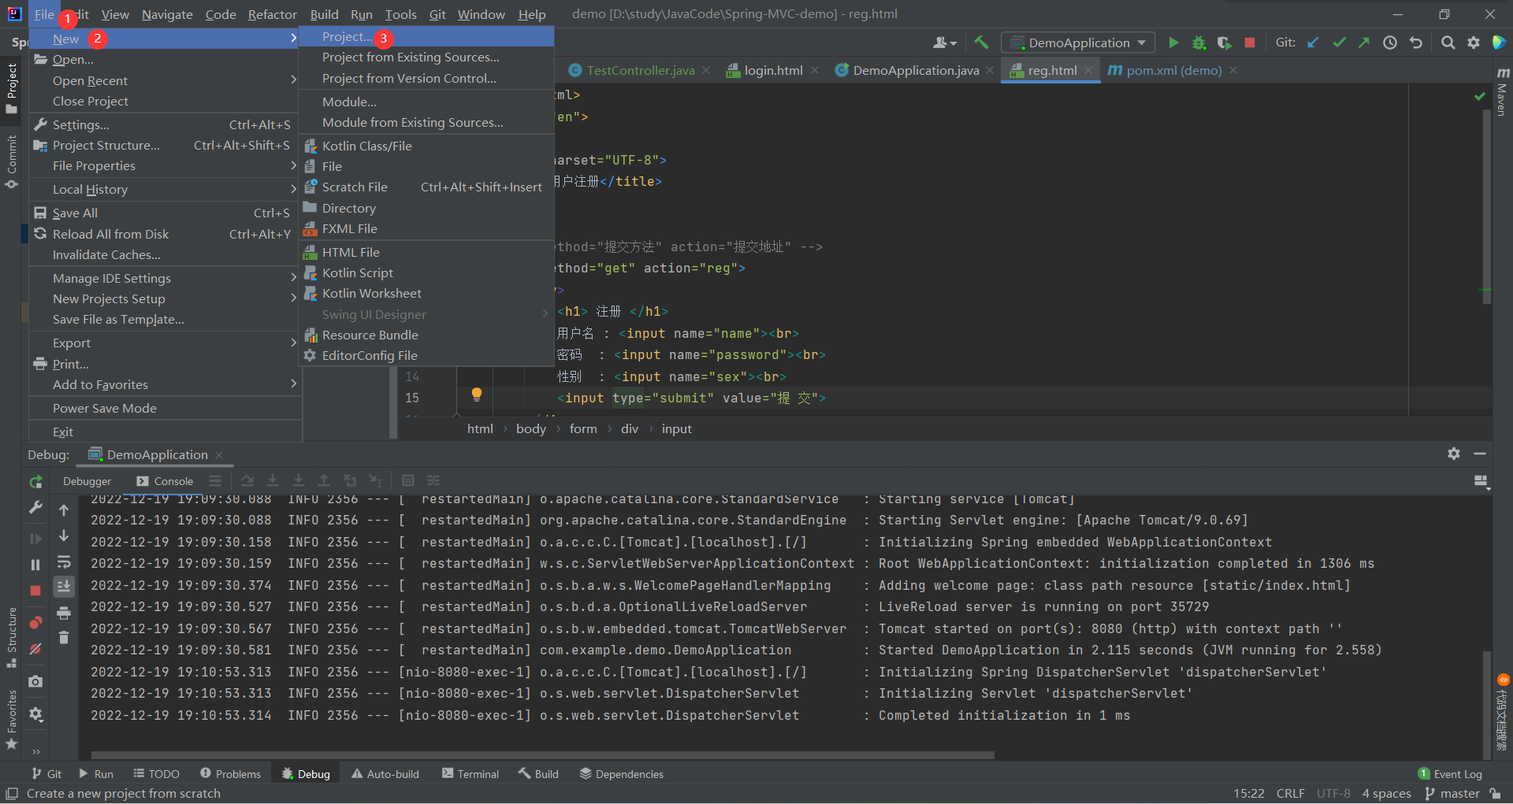Select Project... in New submenu

pyautogui.click(x=426, y=37)
